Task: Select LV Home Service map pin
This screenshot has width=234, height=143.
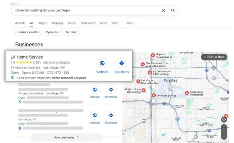Action: [x=154, y=95]
